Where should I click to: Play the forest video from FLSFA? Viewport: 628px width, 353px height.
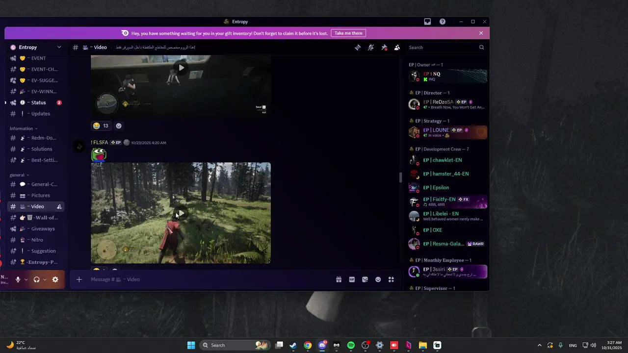tap(181, 213)
